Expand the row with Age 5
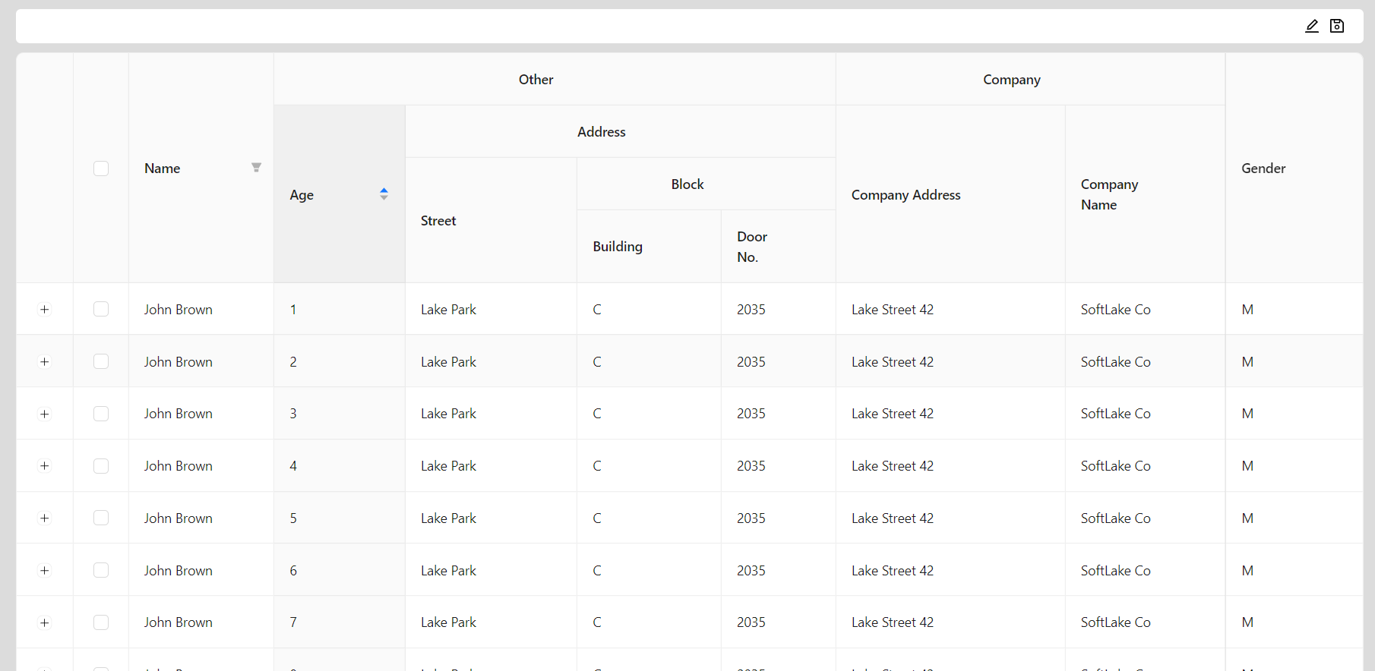The height and width of the screenshot is (671, 1375). (x=45, y=518)
